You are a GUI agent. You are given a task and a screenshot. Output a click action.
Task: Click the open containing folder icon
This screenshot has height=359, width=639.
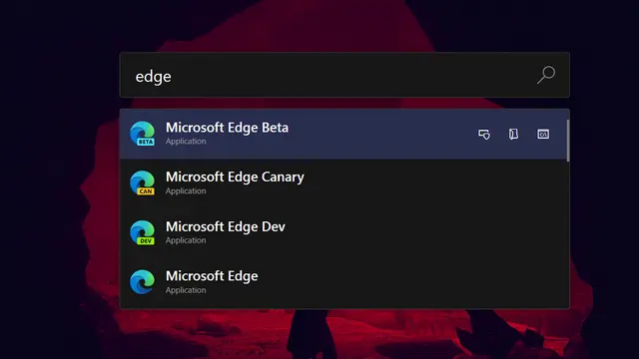point(513,134)
